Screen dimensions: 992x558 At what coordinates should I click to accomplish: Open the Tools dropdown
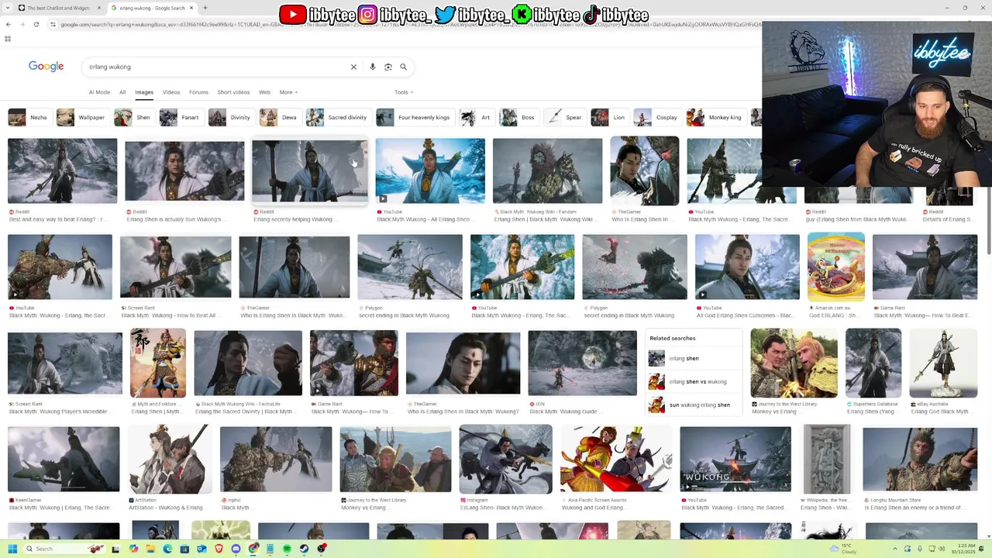click(x=404, y=92)
